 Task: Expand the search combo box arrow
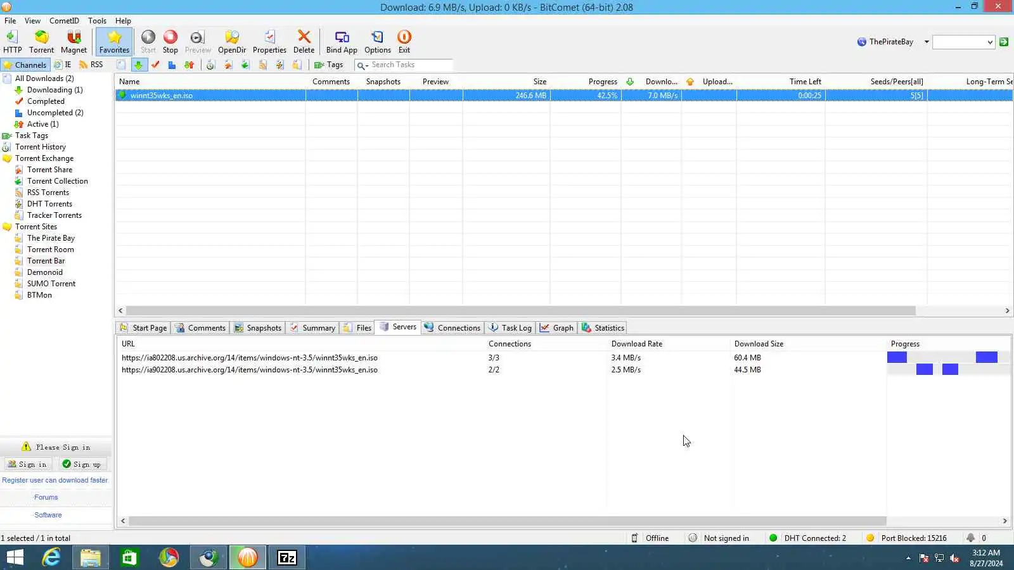pos(990,42)
